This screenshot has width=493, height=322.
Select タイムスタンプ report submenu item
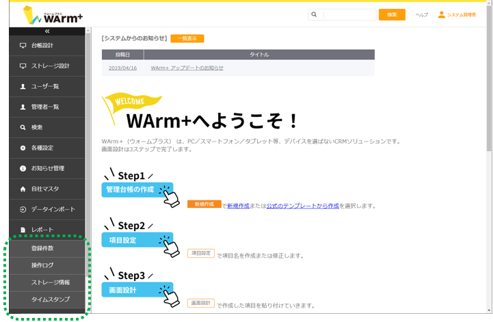(47, 299)
